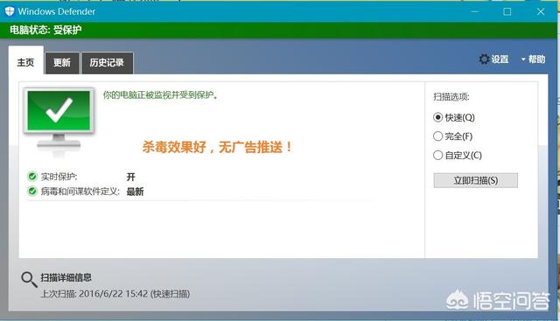Maximize the Windows Defender window
This screenshot has width=560, height=321.
pyautogui.click(x=507, y=11)
